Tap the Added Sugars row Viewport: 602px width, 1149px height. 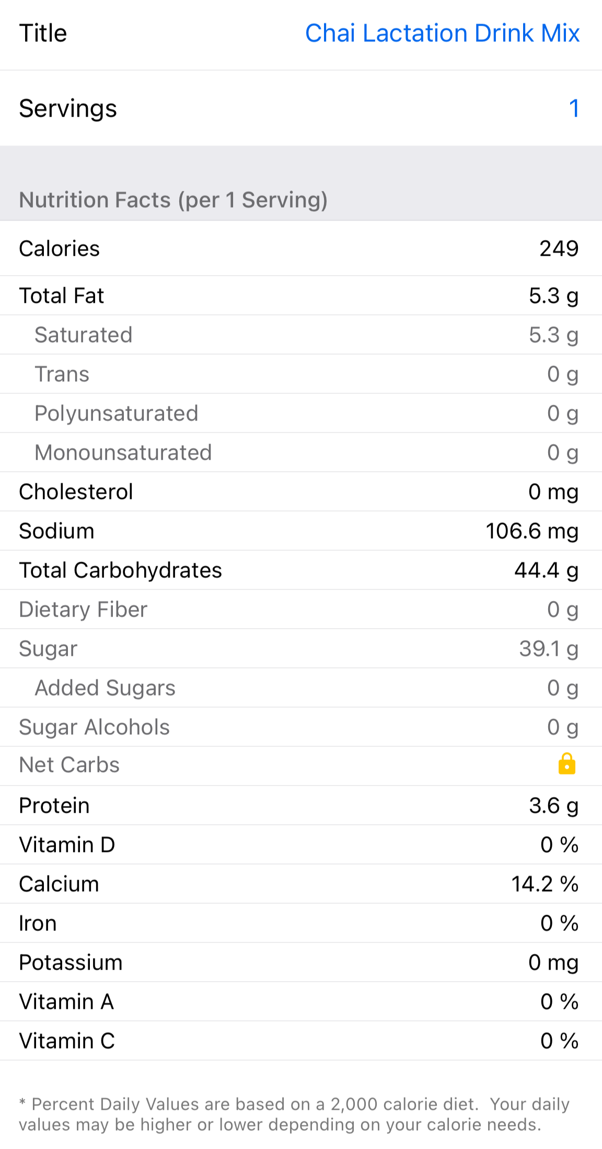coord(301,688)
